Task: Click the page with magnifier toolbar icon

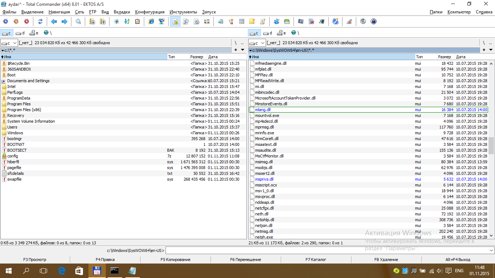Action: pyautogui.click(x=186, y=21)
